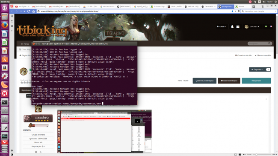Add a web panel with plus
Viewport: 278px width, 156px height.
pos(12,31)
